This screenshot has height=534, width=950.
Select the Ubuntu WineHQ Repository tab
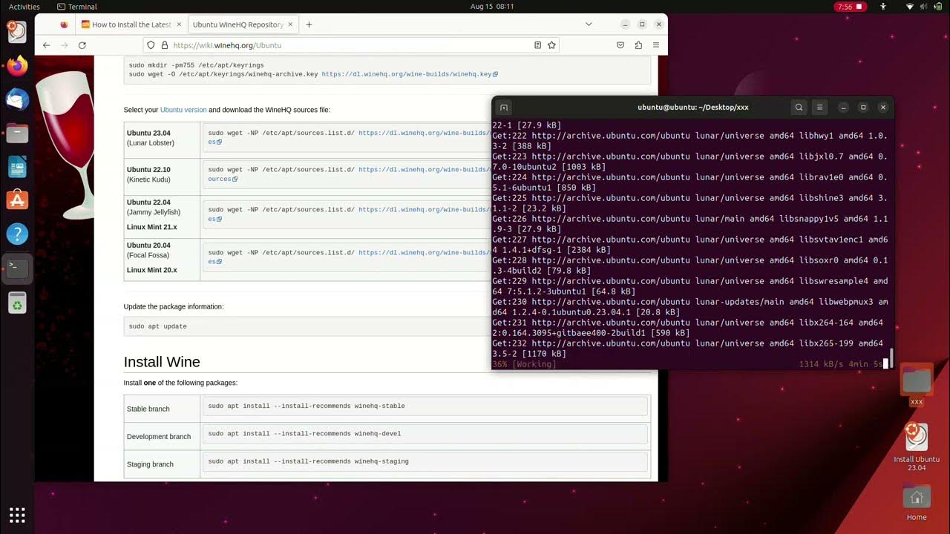[243, 24]
